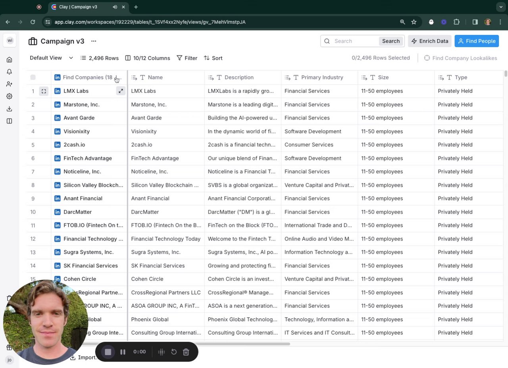Open the Find Companies column header menu
The image size is (508, 368).
pyautogui.click(x=89, y=77)
